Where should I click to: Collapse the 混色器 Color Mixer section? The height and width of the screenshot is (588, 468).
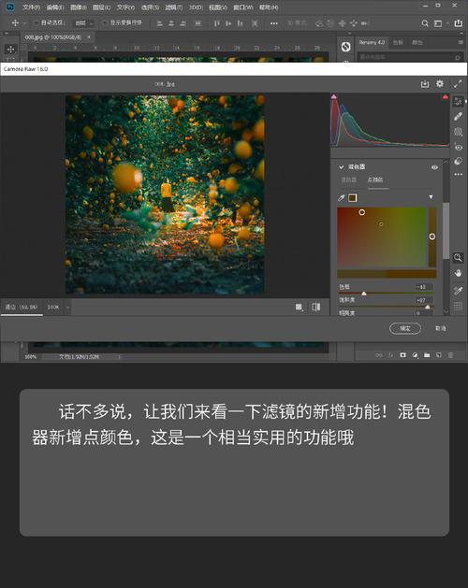coord(341,167)
